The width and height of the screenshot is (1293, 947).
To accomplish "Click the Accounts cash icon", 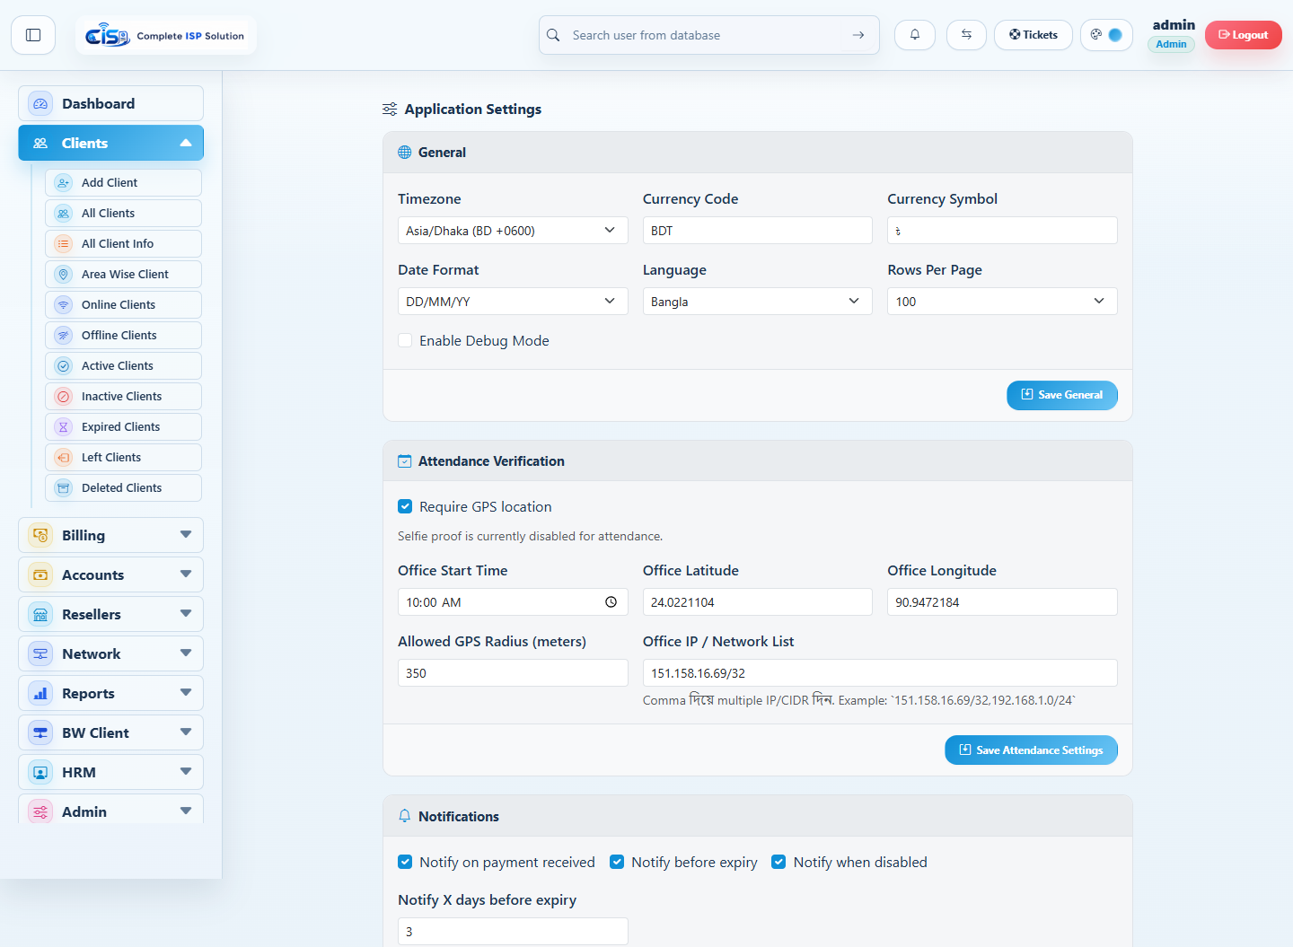I will pyautogui.click(x=40, y=575).
